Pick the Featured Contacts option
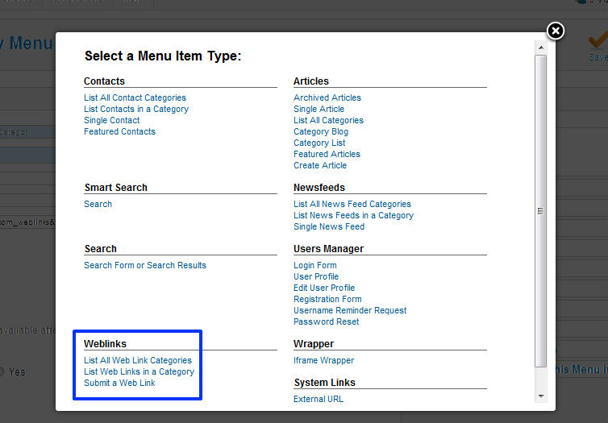608x423 pixels. pos(119,131)
